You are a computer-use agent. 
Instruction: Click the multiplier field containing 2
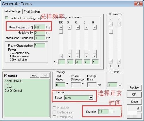(70, 62)
